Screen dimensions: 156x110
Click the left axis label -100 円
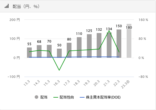14,77
